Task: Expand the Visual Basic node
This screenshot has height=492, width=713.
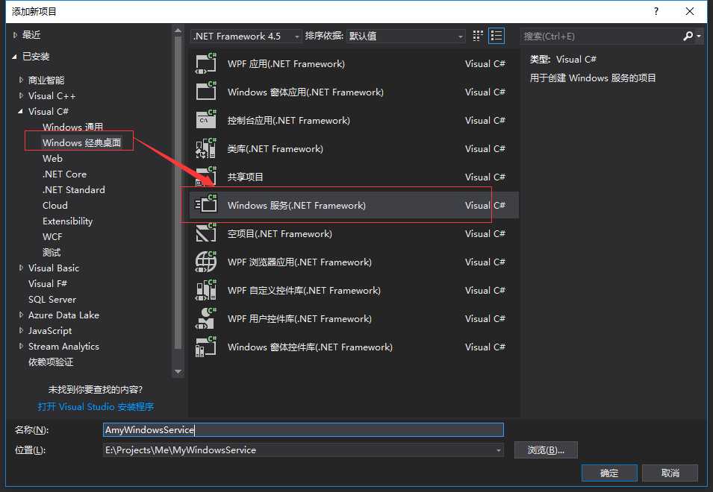Action: [x=21, y=268]
